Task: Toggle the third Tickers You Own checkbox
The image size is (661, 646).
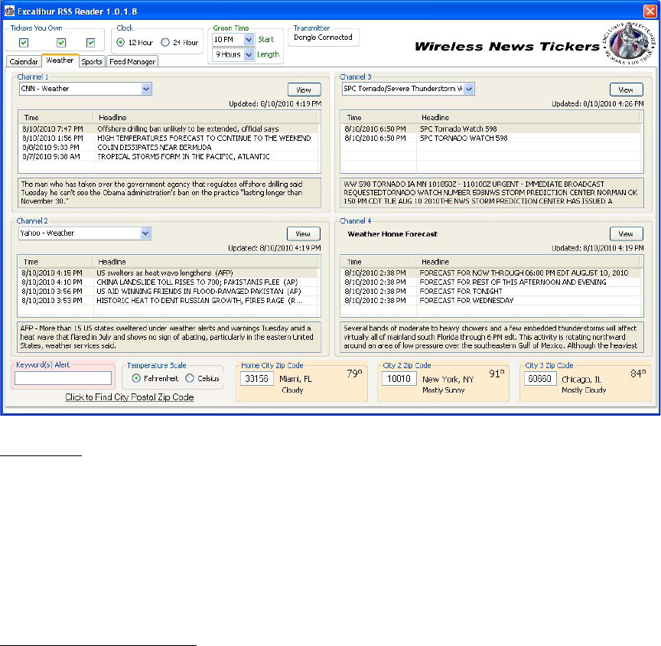Action: pos(90,43)
